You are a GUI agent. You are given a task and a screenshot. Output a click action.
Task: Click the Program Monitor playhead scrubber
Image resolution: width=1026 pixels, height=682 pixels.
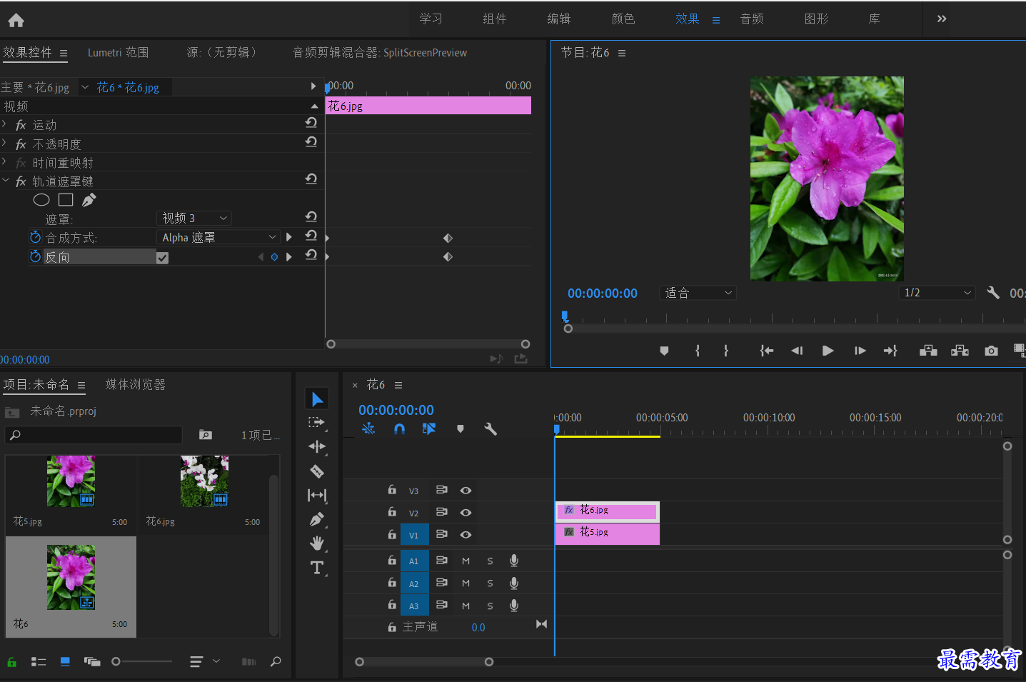(565, 316)
